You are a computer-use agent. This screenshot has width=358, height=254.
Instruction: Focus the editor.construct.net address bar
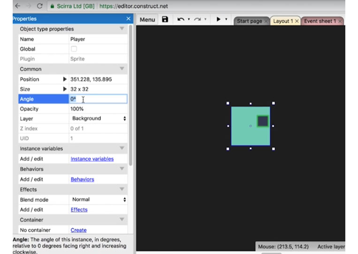click(134, 6)
